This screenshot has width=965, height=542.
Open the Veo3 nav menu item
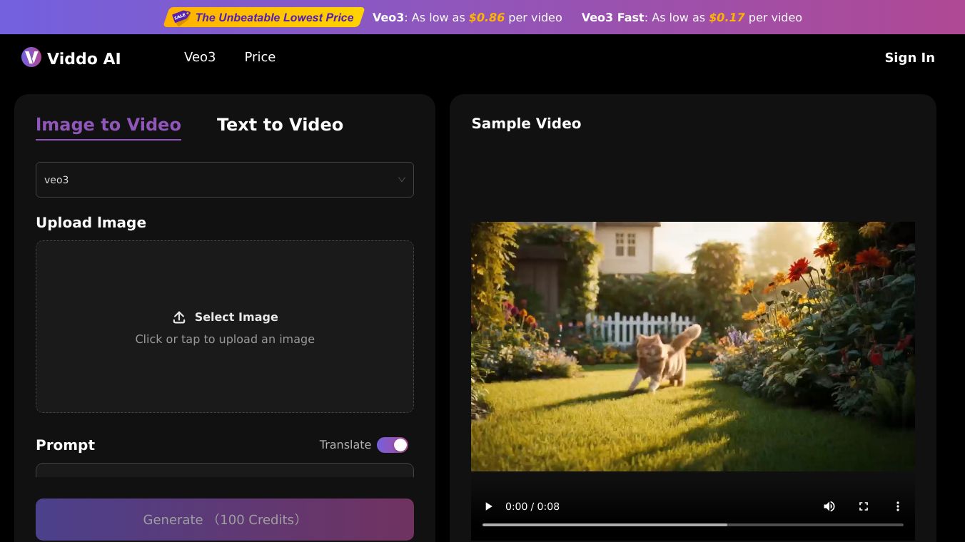coord(200,57)
